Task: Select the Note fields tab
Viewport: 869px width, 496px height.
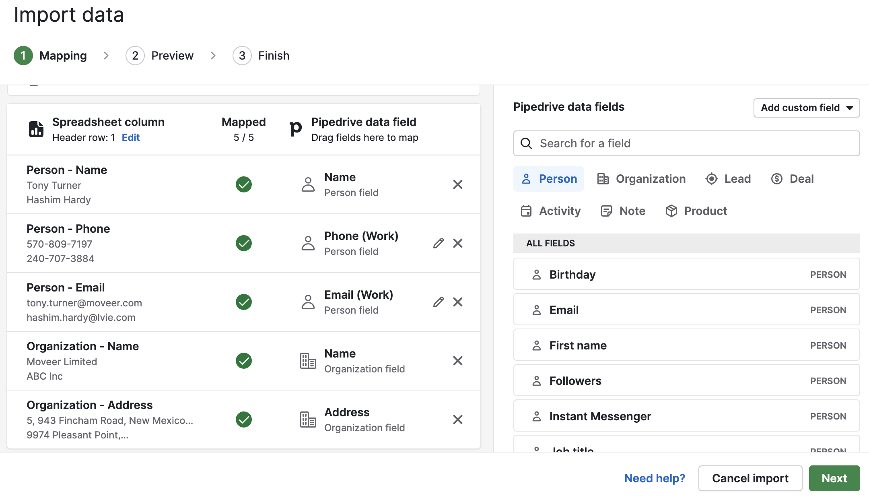Action: pyautogui.click(x=623, y=211)
